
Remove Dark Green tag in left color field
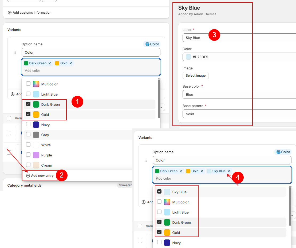point(49,63)
